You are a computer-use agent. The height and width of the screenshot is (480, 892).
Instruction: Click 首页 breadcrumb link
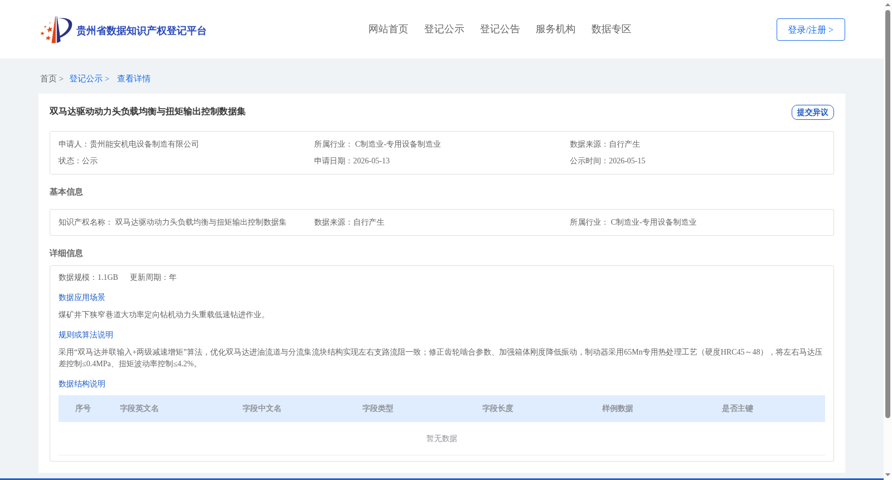[x=49, y=79]
